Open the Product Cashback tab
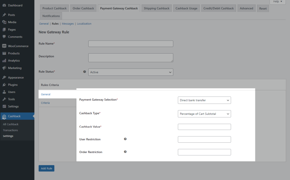This screenshot has width=290, height=180. [x=55, y=8]
